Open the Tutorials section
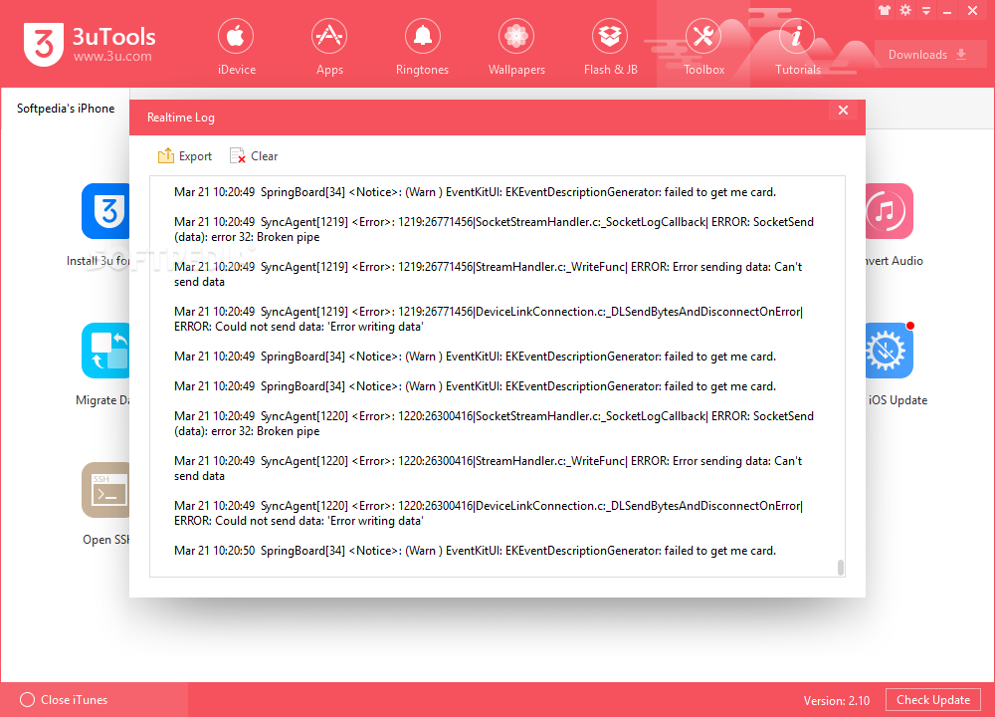Screen dimensions: 995x717 pos(797,47)
